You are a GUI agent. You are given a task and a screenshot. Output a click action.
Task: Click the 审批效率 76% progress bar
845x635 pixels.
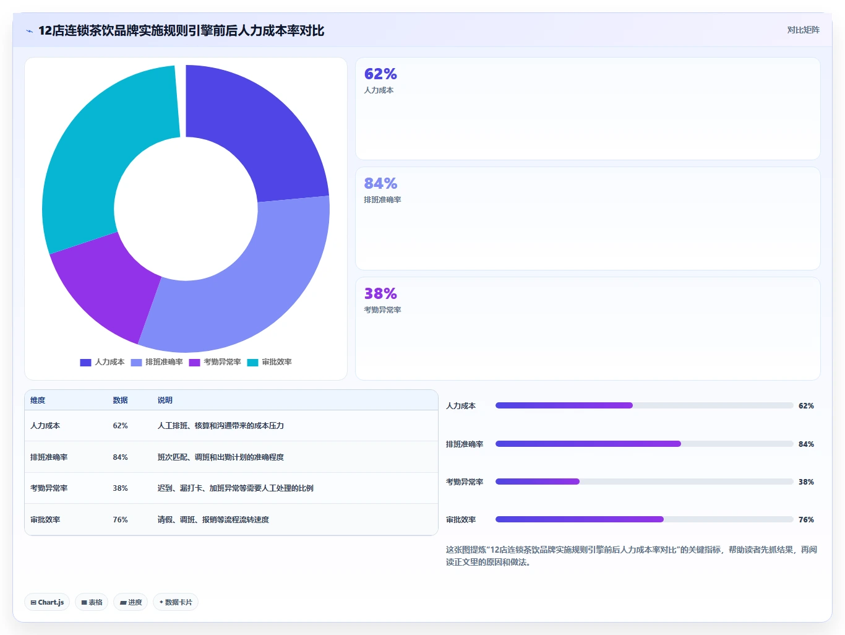tap(644, 519)
